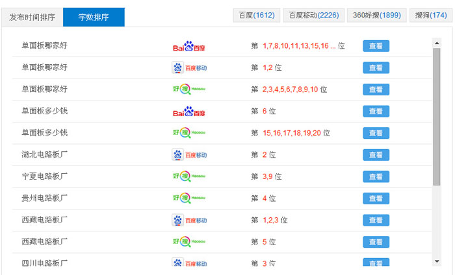Click 查看 for rank 2,3,4,5,6,7,8,9,10 row
This screenshot has height=275, width=455.
(376, 90)
